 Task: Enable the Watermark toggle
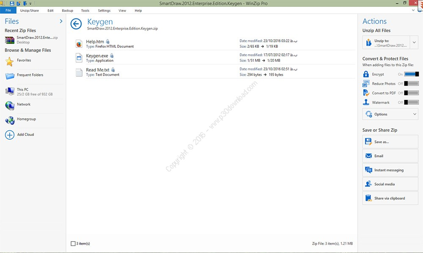412,102
